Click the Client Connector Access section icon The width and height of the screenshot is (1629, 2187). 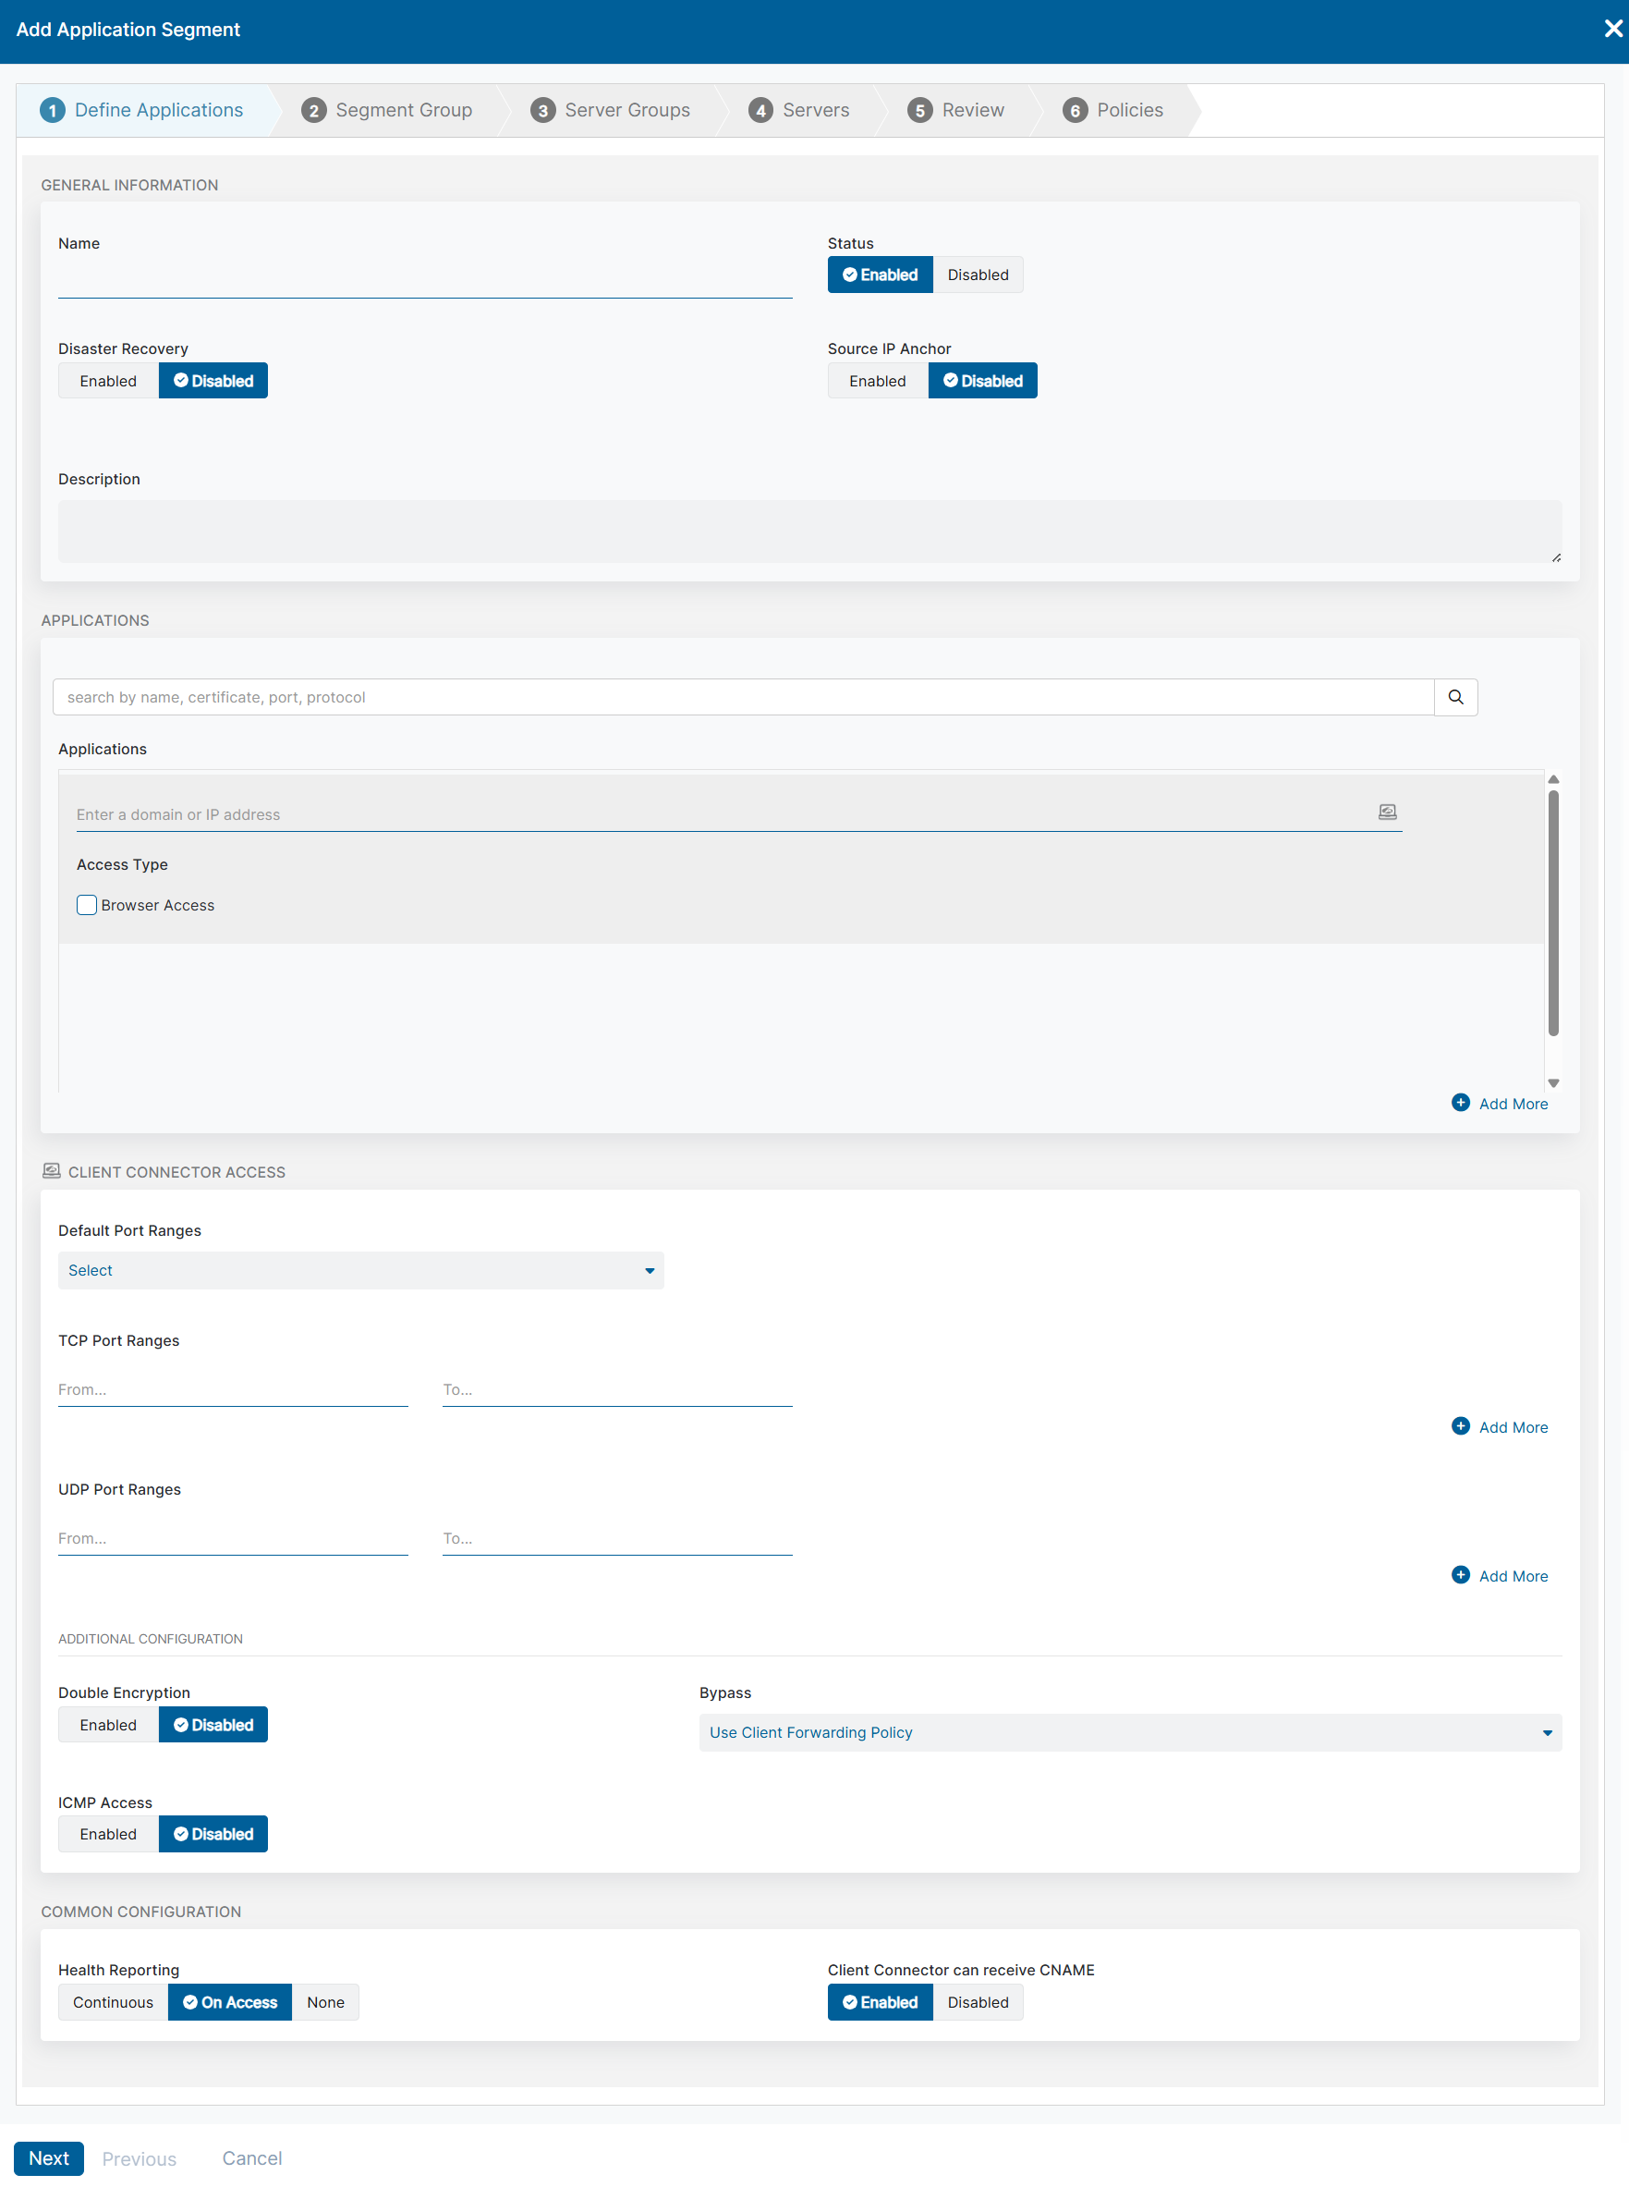click(51, 1171)
